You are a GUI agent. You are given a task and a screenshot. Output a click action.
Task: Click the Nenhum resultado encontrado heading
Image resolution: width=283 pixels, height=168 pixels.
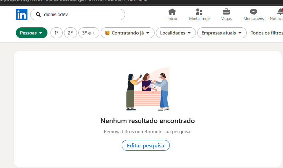[147, 121]
